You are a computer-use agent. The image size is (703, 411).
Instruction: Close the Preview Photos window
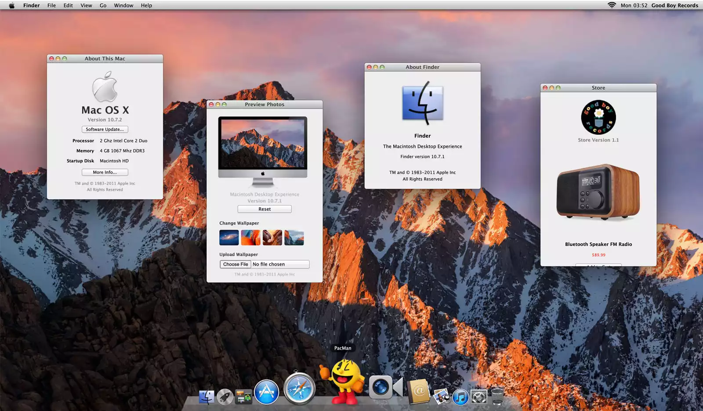(211, 105)
